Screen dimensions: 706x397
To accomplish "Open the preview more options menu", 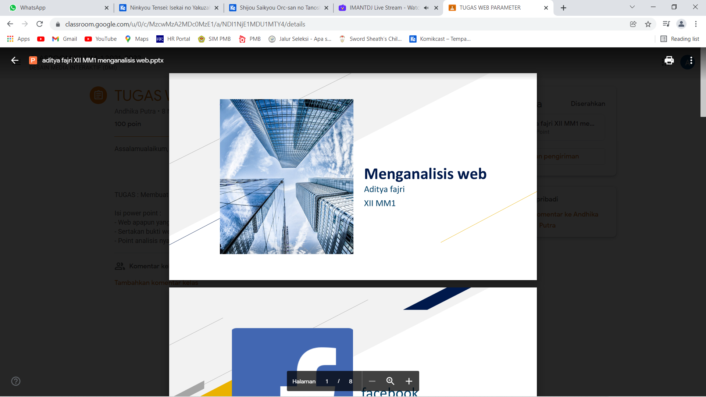I will tap(691, 60).
